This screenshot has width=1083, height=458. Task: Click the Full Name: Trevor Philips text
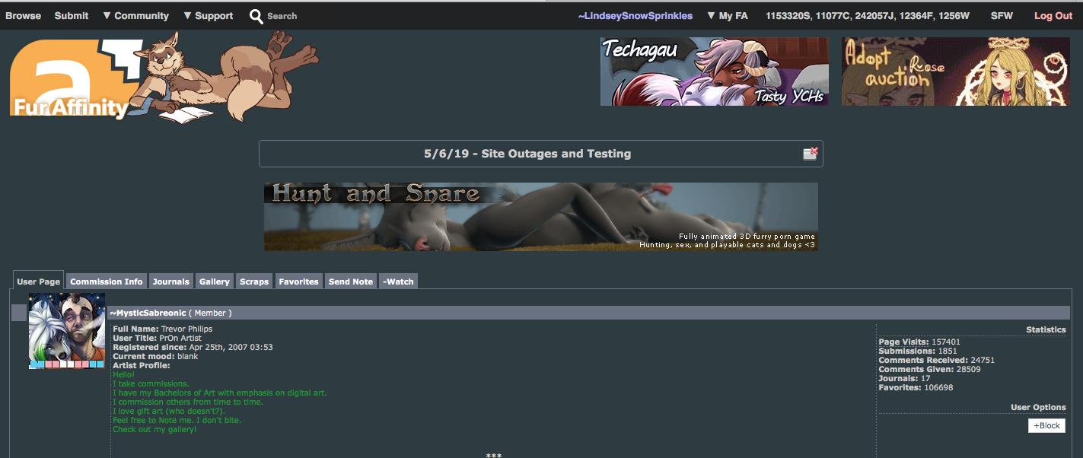163,329
